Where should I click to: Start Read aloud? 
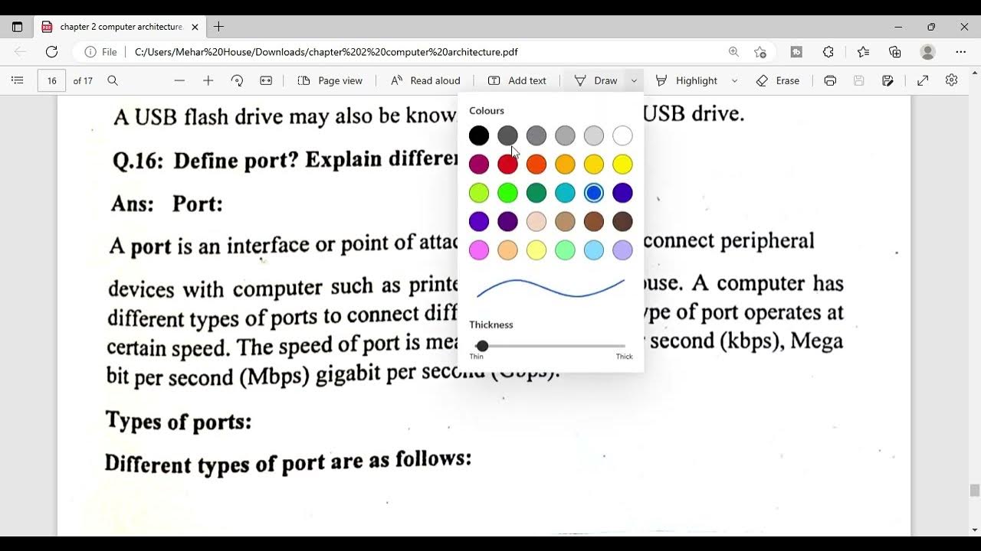[425, 80]
